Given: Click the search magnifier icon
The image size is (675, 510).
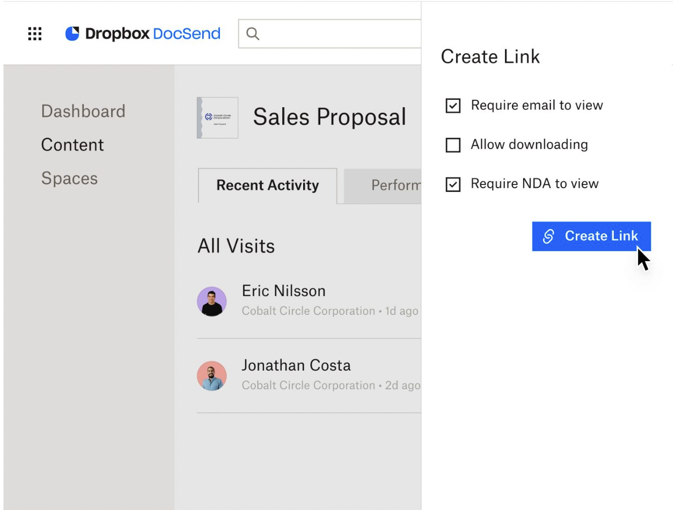Looking at the screenshot, I should point(252,33).
